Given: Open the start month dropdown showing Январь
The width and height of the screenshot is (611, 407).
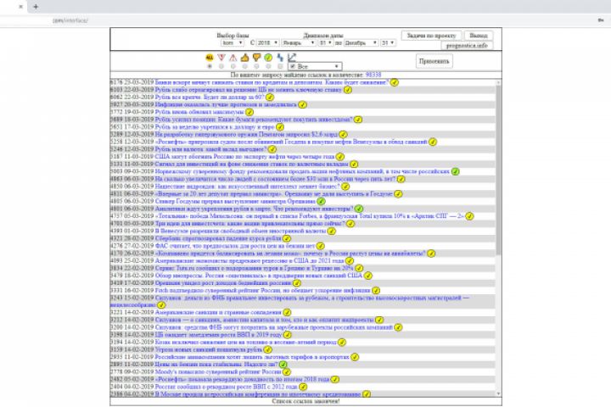Looking at the screenshot, I should point(299,43).
